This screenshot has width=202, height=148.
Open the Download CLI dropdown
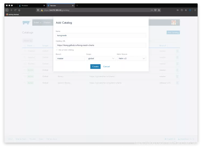click(x=186, y=139)
